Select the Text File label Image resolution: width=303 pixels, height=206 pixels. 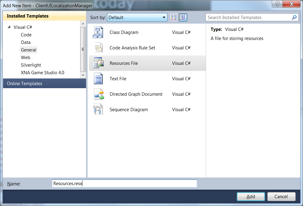118,79
